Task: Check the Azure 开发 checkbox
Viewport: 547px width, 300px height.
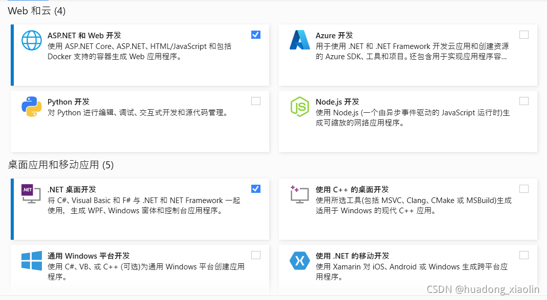Action: click(x=524, y=35)
